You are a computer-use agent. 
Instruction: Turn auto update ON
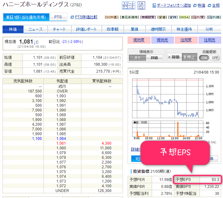coord(204,58)
